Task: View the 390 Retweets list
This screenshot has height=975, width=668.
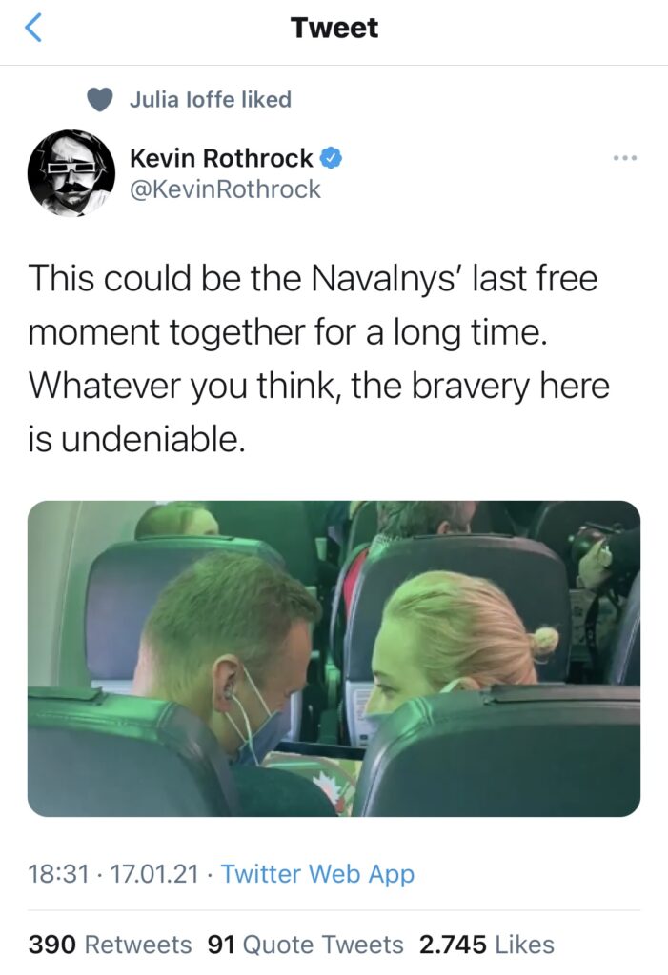Action: coord(111,945)
